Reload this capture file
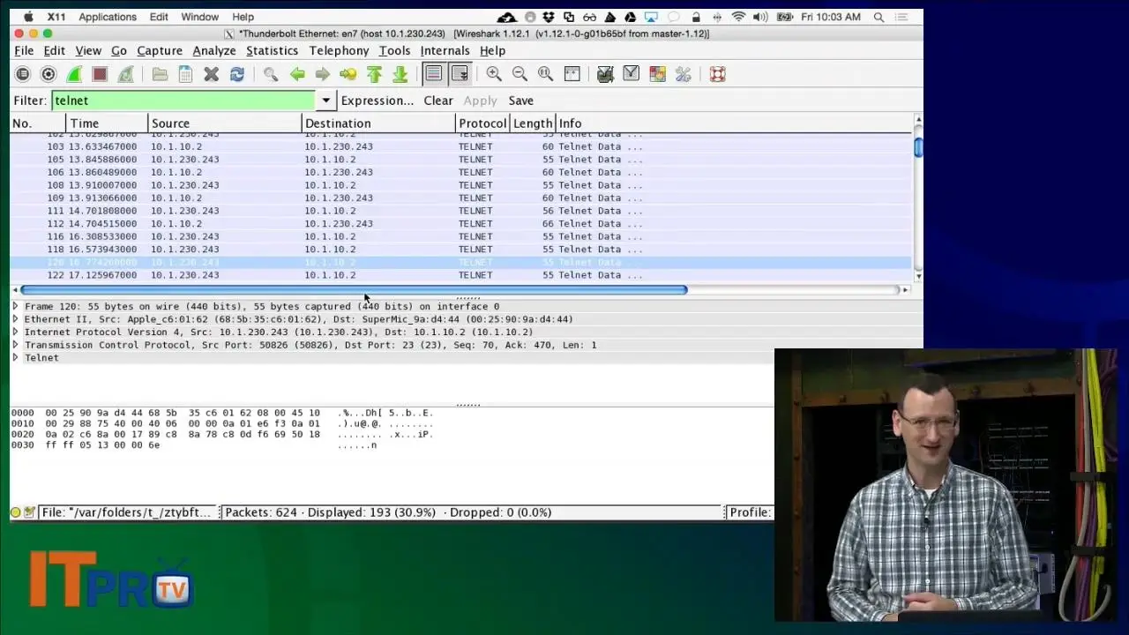Image resolution: width=1129 pixels, height=635 pixels. pos(236,74)
